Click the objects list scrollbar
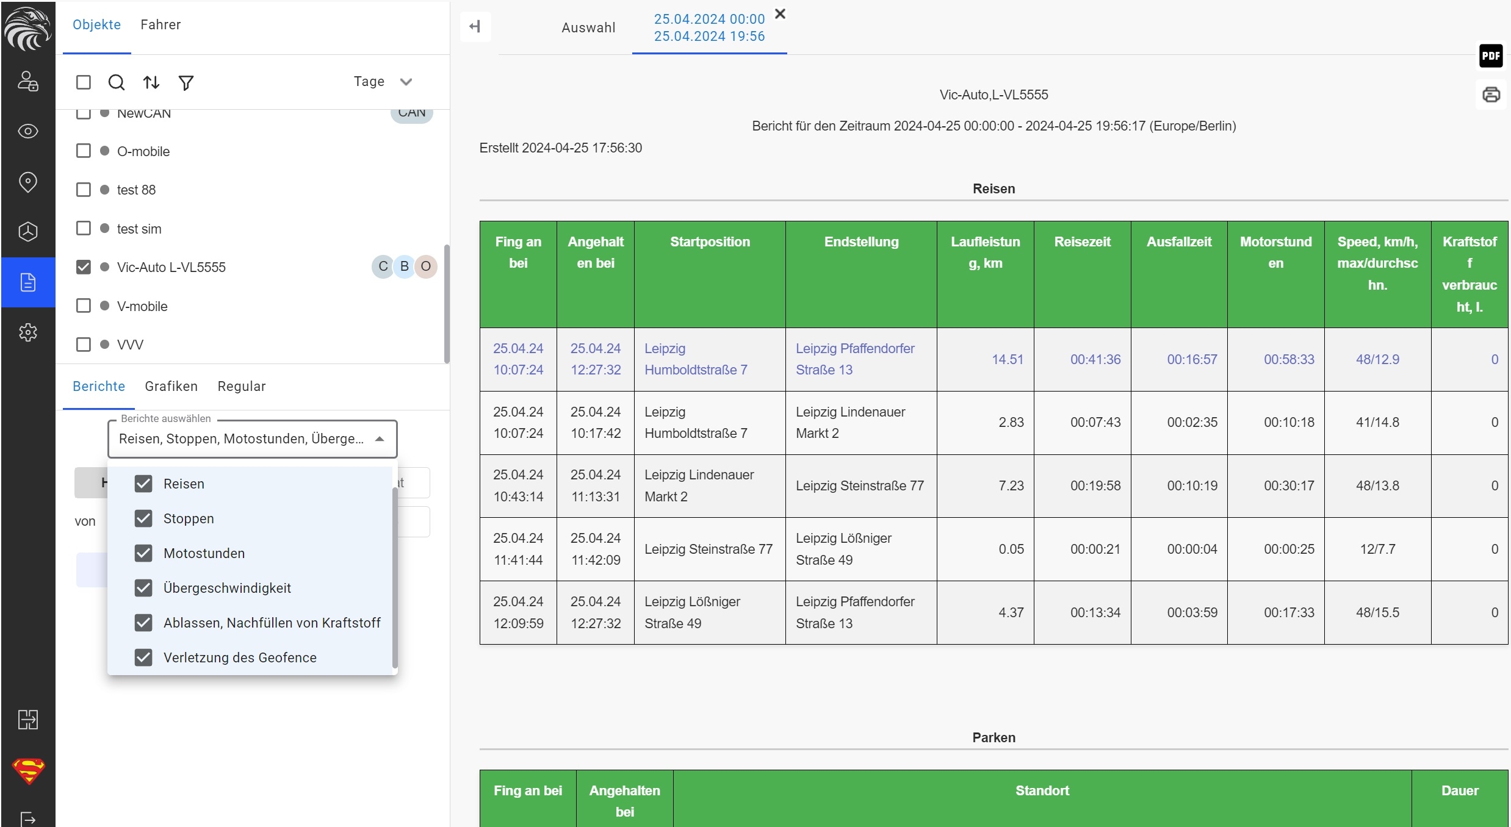The image size is (1511, 827). tap(447, 304)
